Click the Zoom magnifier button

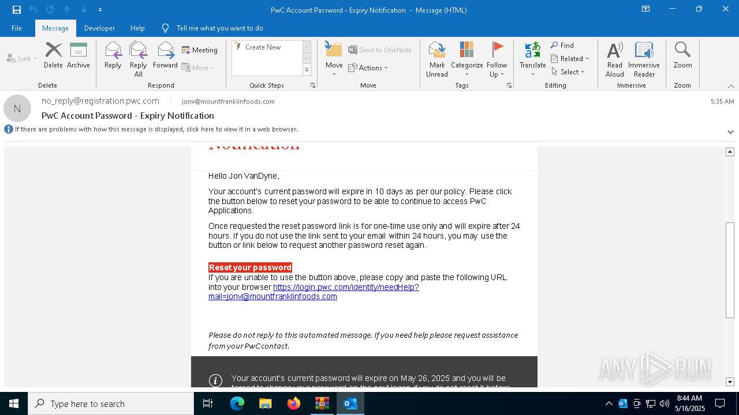point(682,55)
